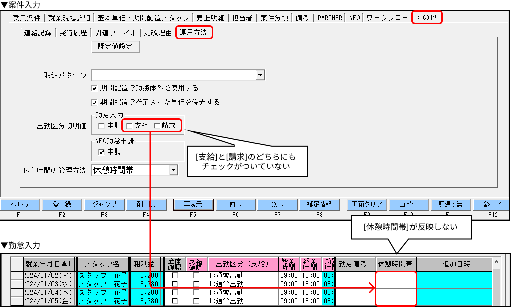Select the 2024/01/02(火) date cell
This screenshot has height=307, width=517.
pyautogui.click(x=49, y=275)
